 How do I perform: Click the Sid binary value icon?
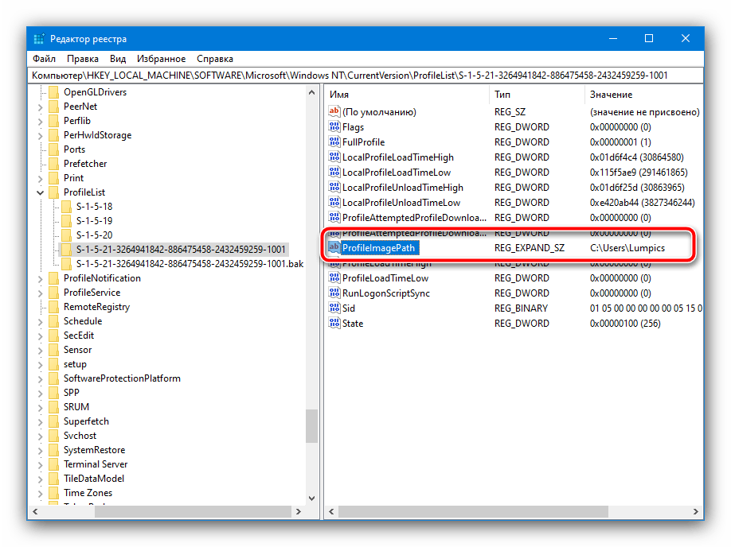pos(334,308)
